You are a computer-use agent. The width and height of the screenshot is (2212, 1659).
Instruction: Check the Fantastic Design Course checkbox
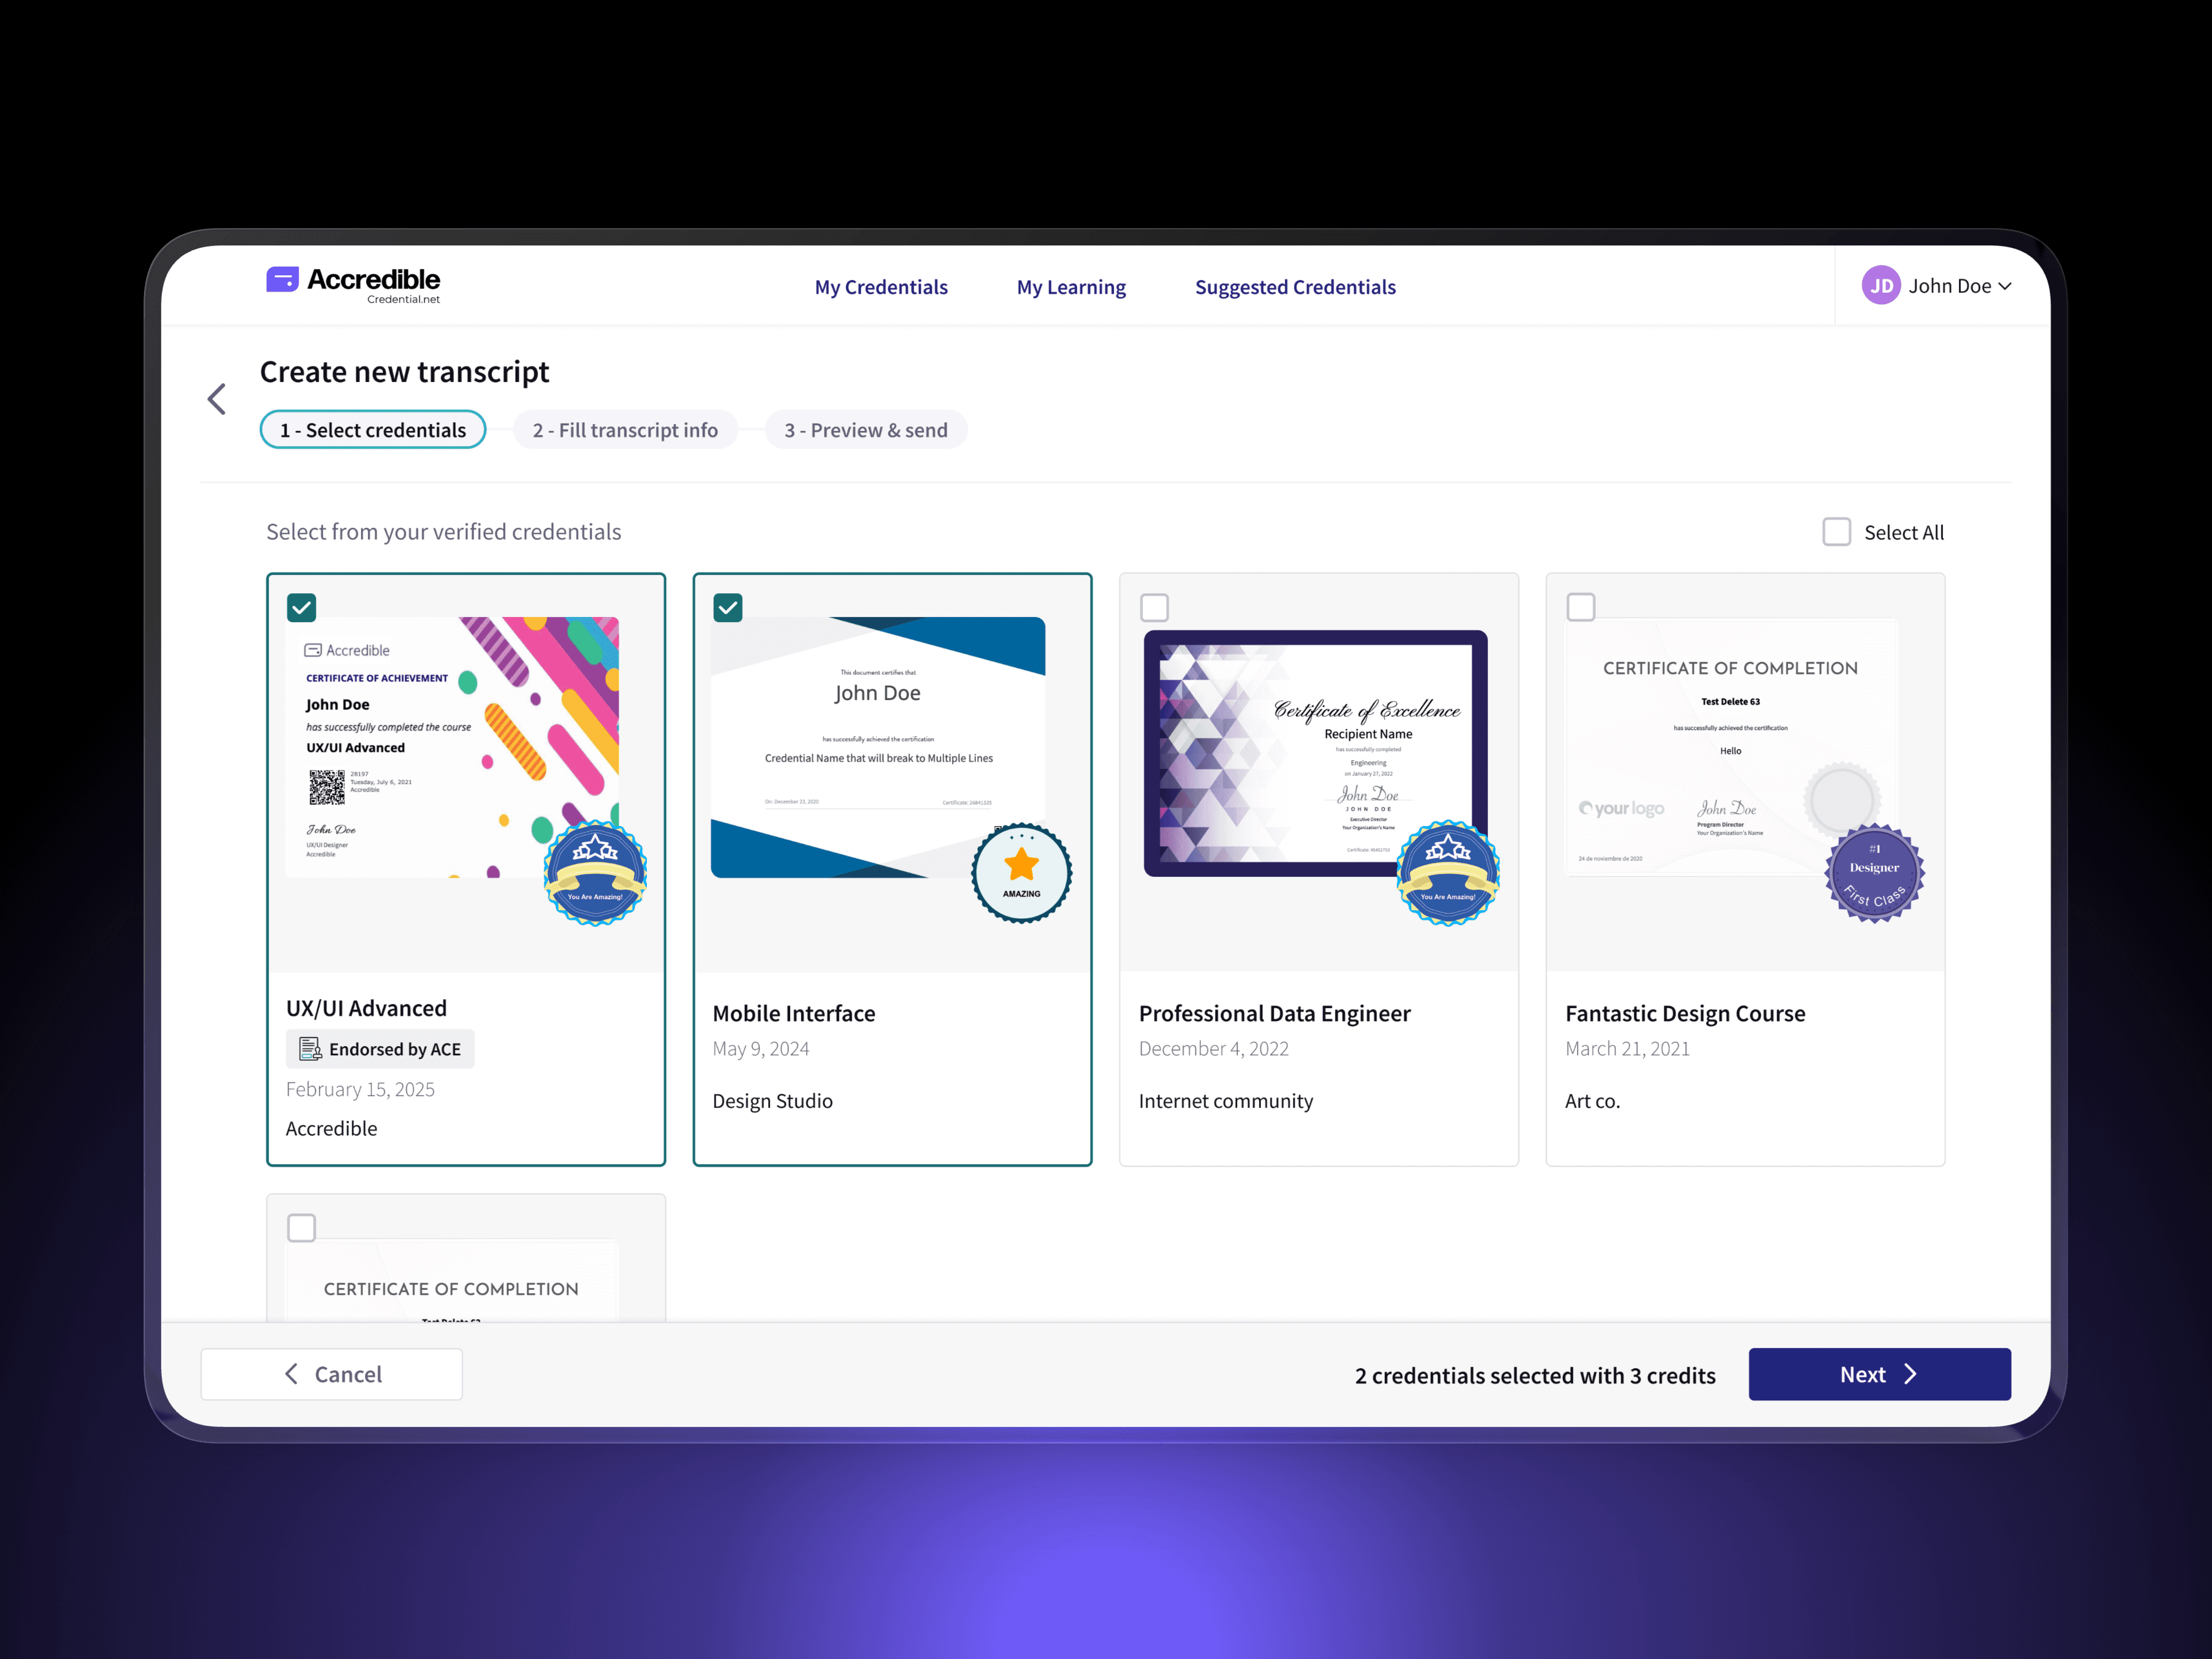1580,607
